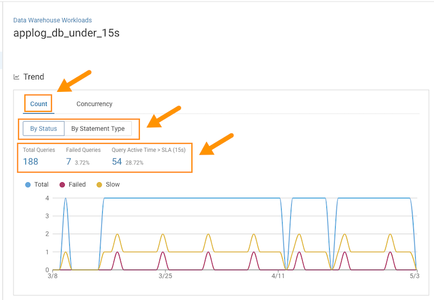Open the Data Warehouse Workloads breadcrumb link
The height and width of the screenshot is (300, 434).
point(52,21)
